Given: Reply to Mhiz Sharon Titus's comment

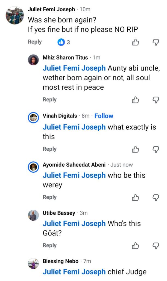Looking at the screenshot, I should click(x=49, y=100).
